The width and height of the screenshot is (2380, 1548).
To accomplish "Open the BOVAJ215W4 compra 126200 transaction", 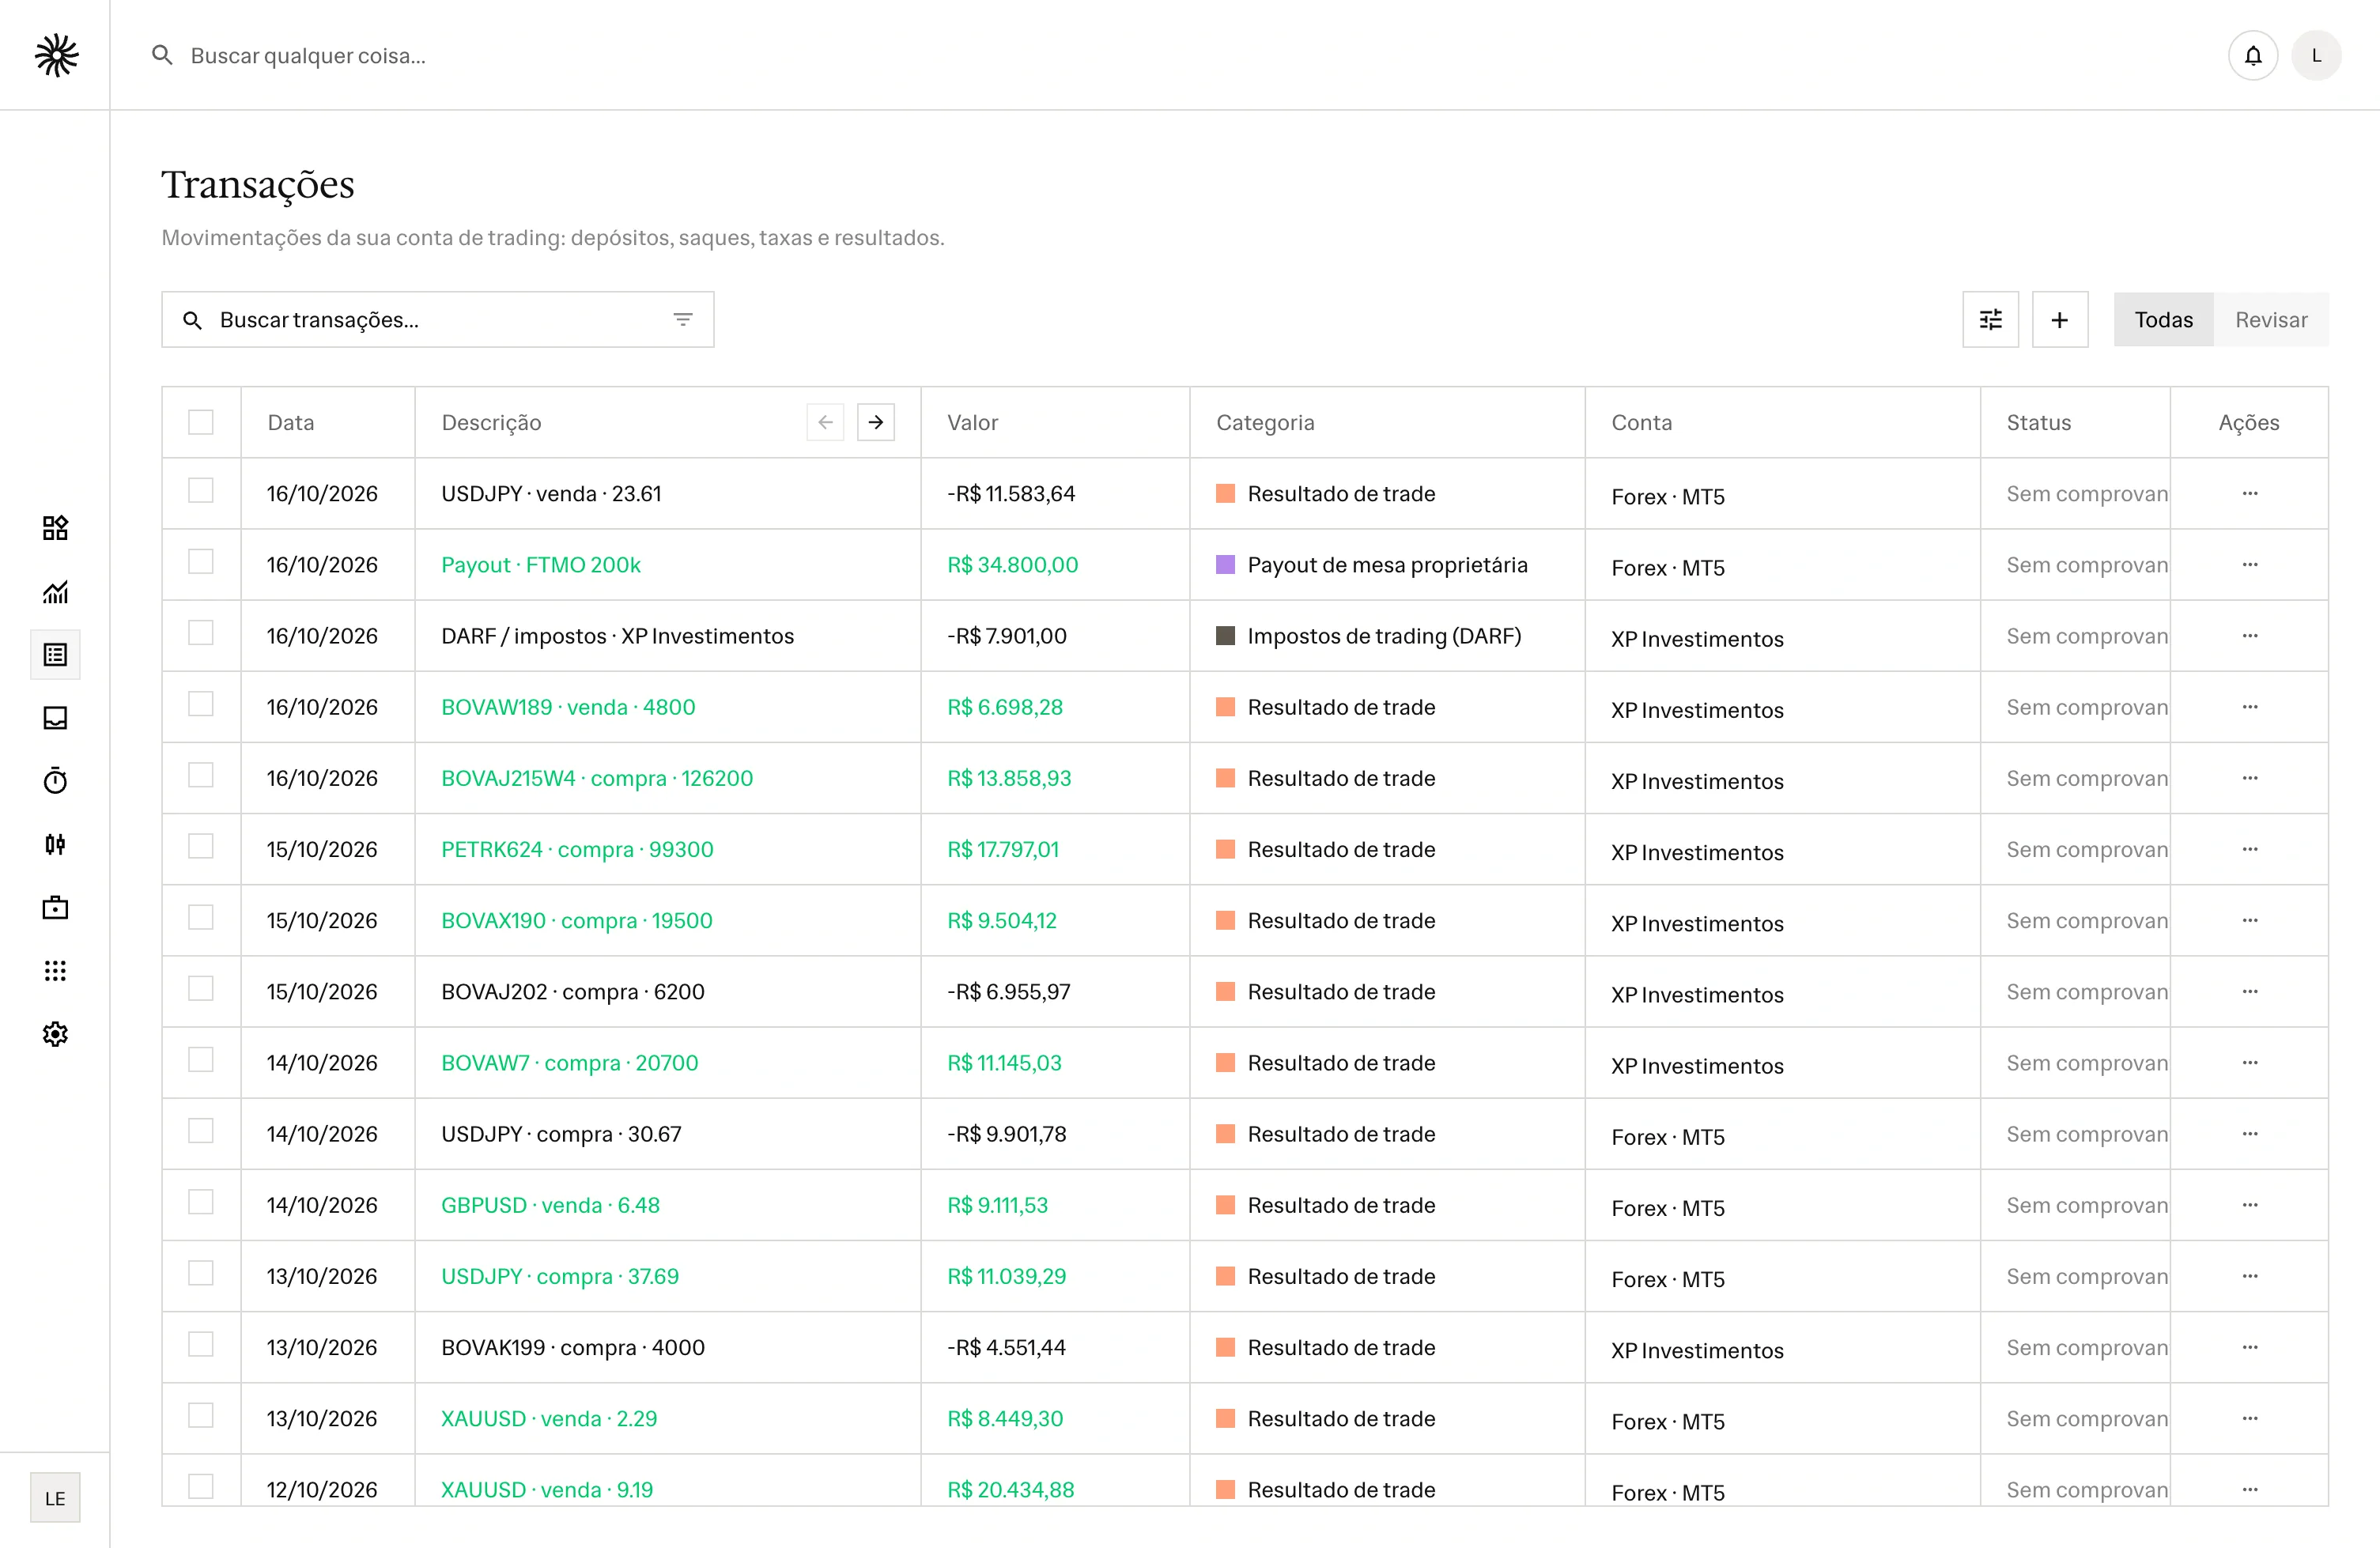I will coord(597,778).
